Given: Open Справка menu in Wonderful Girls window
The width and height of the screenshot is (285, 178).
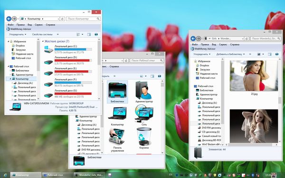Looking at the screenshot, I should click(x=235, y=45).
